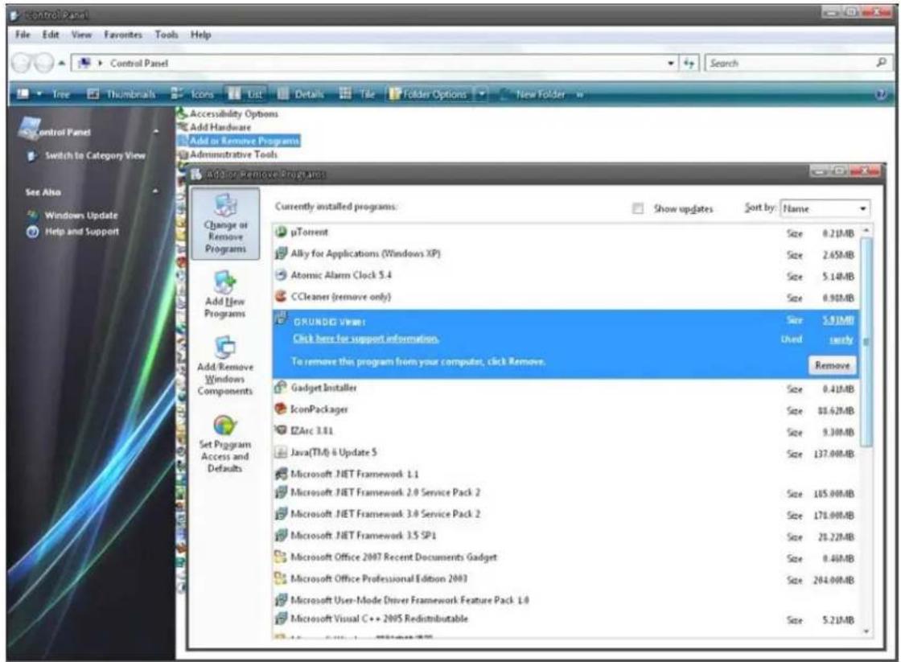Switch to List view

(x=245, y=94)
